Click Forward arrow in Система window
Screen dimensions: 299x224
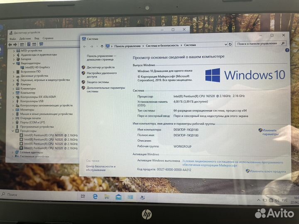click(x=92, y=46)
